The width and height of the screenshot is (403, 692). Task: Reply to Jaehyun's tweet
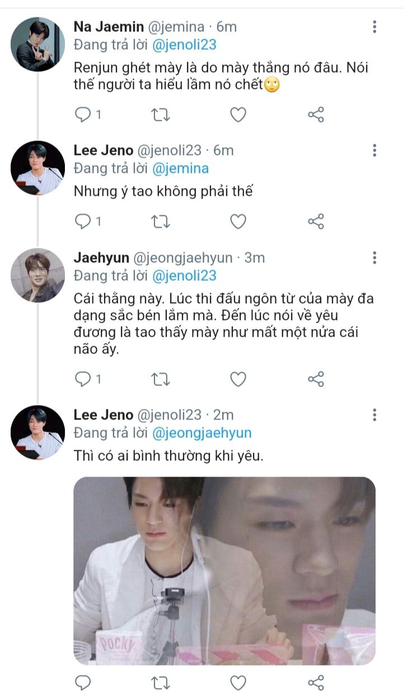pyautogui.click(x=83, y=379)
